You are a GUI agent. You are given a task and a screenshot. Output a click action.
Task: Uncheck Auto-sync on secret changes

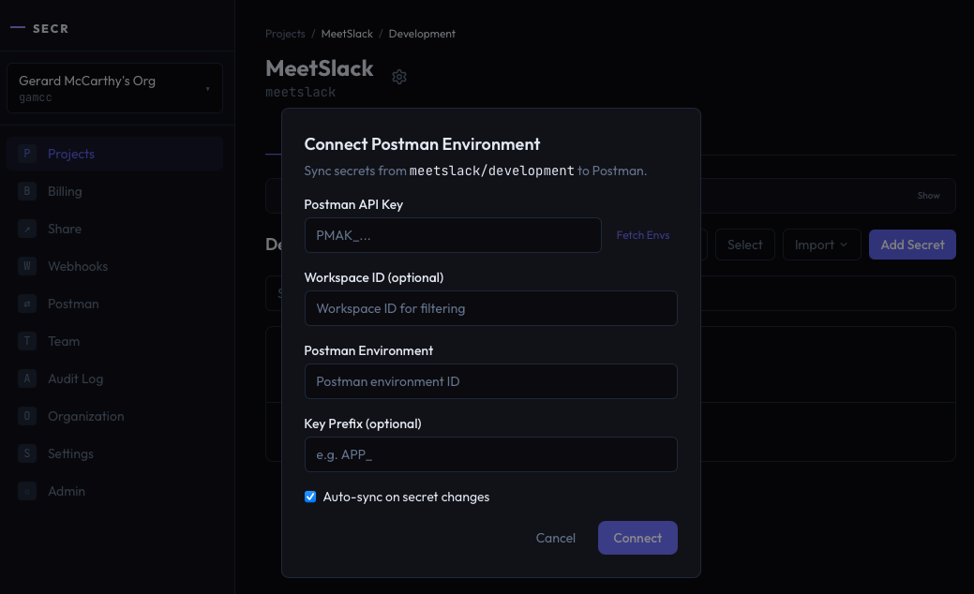click(310, 497)
